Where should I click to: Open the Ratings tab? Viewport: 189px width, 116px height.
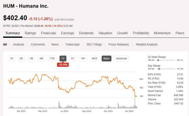point(30,33)
